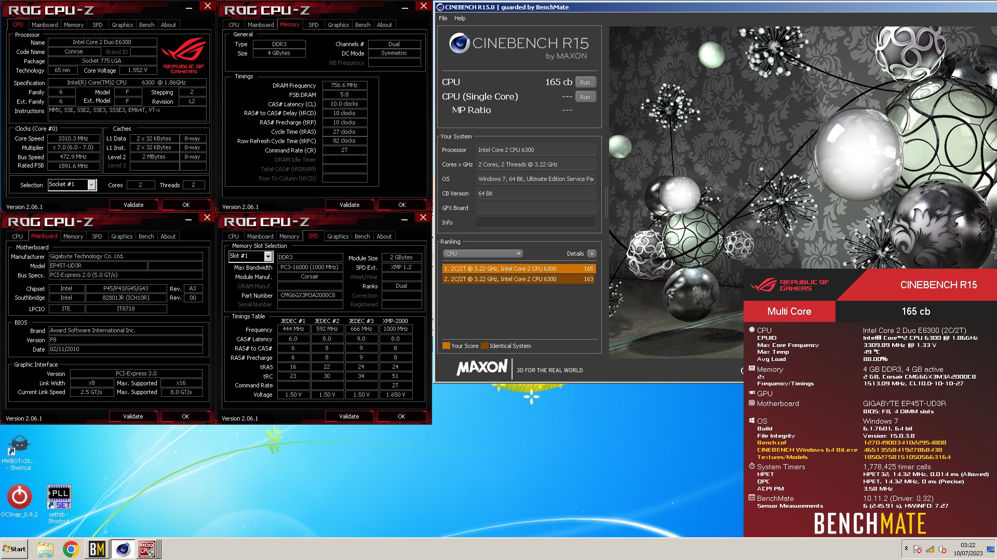Viewport: 997px width, 560px height.
Task: Switch to ROG CPU-Z in taskbar
Action: click(x=147, y=549)
